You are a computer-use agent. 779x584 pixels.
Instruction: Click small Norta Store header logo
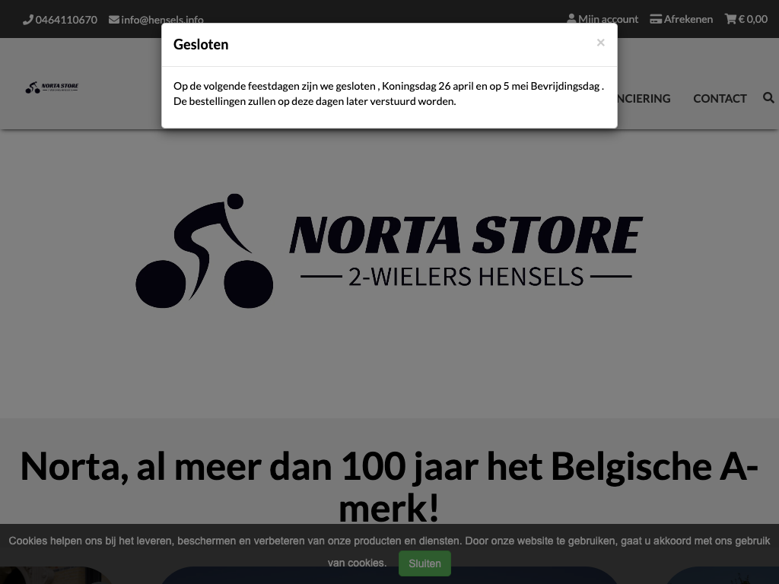click(52, 88)
